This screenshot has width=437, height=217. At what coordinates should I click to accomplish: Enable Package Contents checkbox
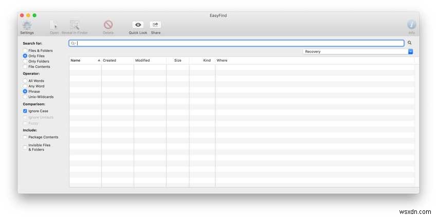point(25,137)
